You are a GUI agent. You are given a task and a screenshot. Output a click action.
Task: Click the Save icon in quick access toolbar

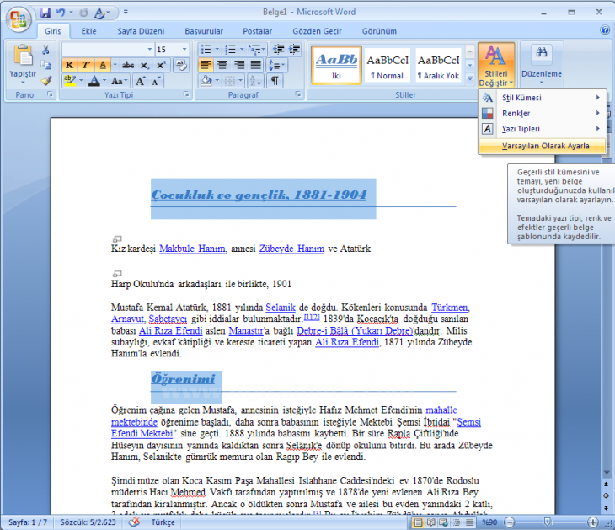click(x=45, y=13)
